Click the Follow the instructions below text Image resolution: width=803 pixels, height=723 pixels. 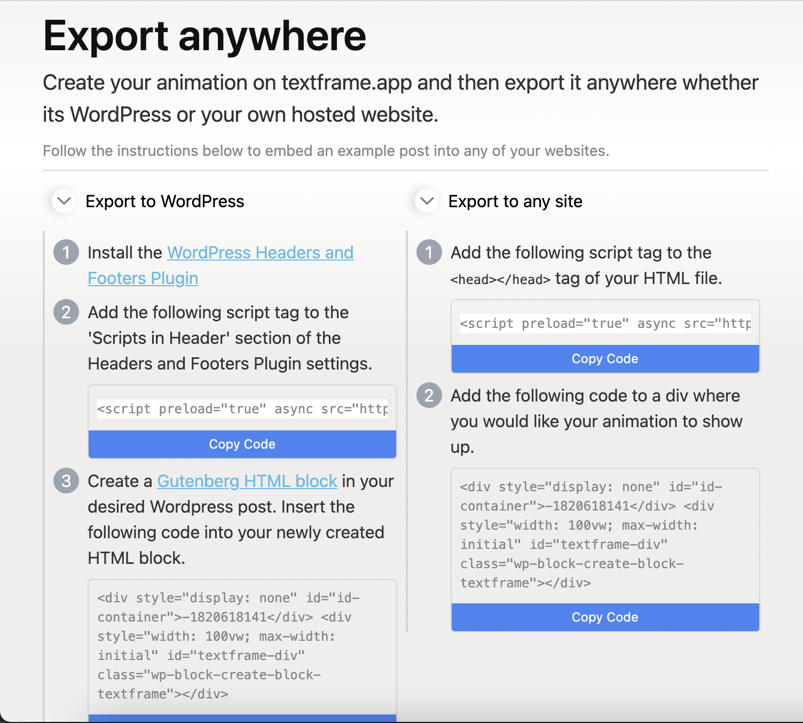tap(326, 151)
